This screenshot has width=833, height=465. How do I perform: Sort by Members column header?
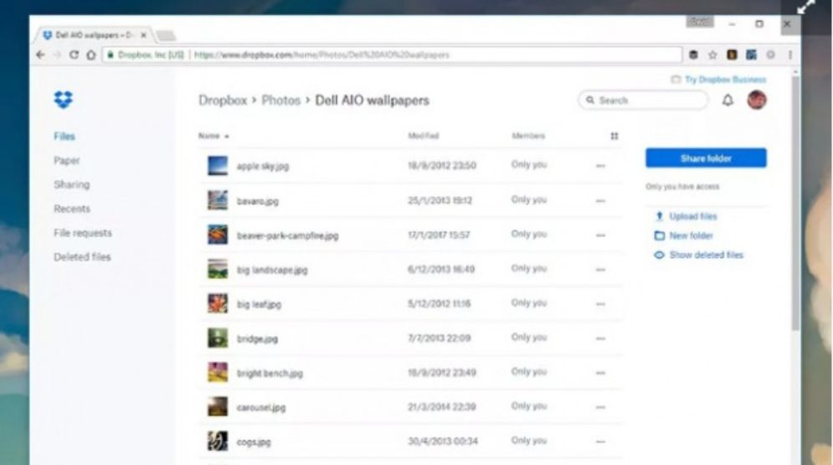pos(528,136)
